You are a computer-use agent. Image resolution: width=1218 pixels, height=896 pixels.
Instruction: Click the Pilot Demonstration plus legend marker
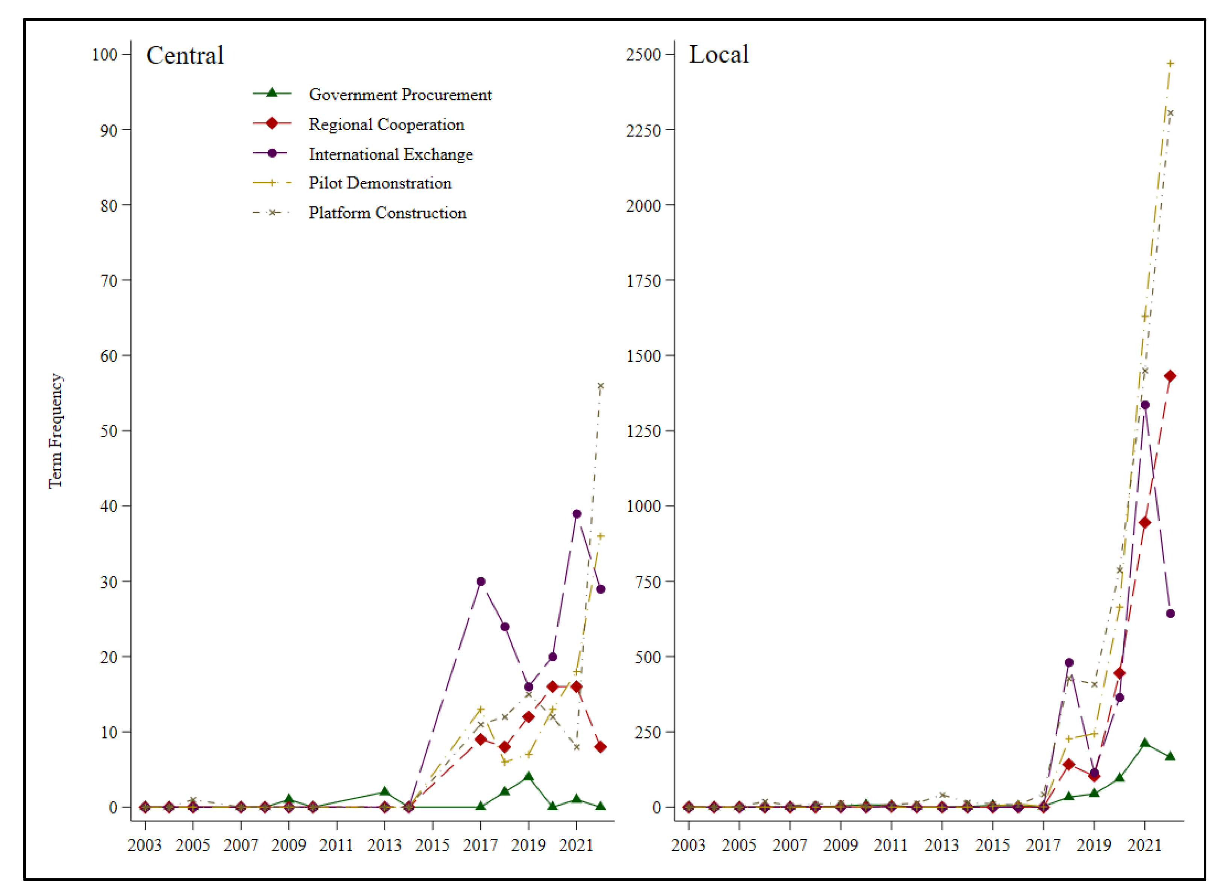272,183
